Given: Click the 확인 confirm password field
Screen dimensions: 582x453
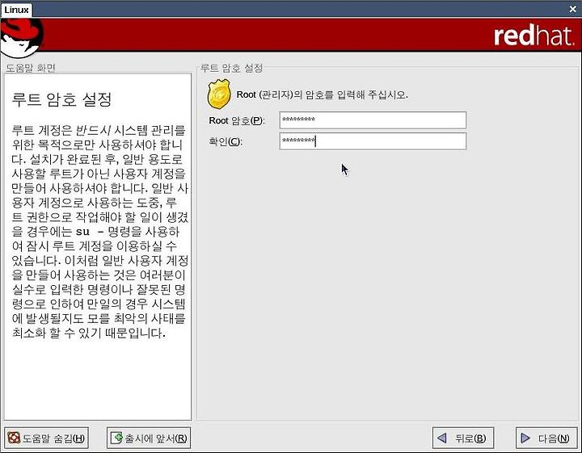Looking at the screenshot, I should click(x=373, y=141).
